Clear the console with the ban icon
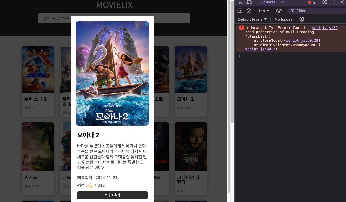Image resolution: width=346 pixels, height=202 pixels. (249, 11)
